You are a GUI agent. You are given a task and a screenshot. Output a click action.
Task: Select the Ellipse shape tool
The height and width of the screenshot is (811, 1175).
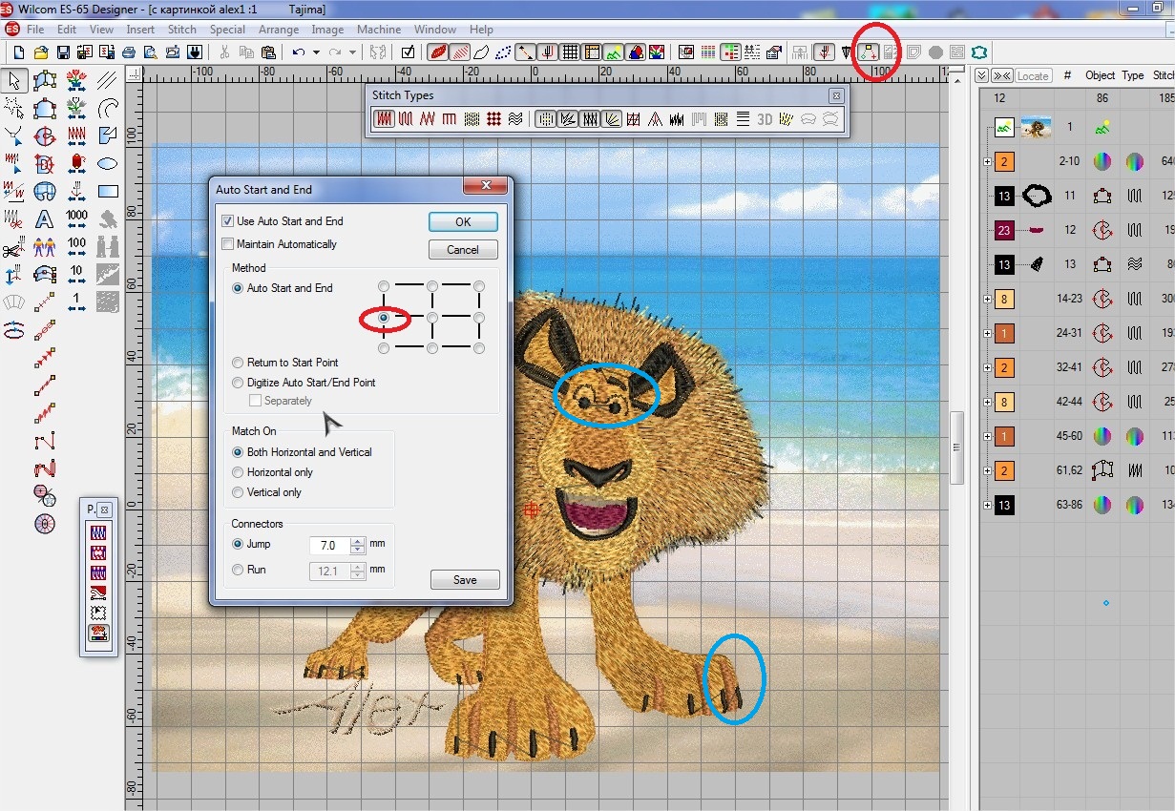click(x=108, y=163)
